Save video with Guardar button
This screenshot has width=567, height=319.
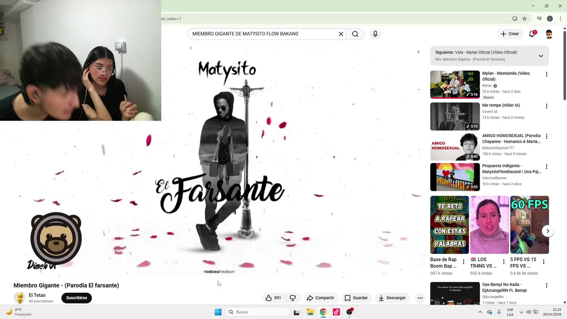click(356, 298)
